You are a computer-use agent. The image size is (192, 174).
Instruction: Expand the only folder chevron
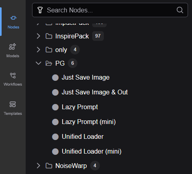tap(38, 50)
